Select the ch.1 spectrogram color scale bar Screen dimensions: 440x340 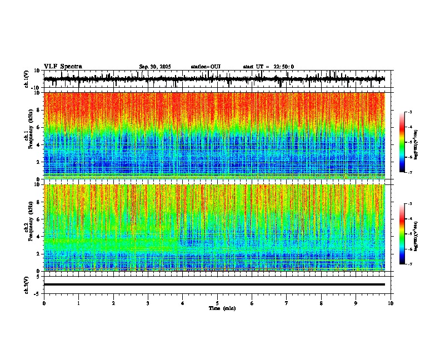pos(402,142)
